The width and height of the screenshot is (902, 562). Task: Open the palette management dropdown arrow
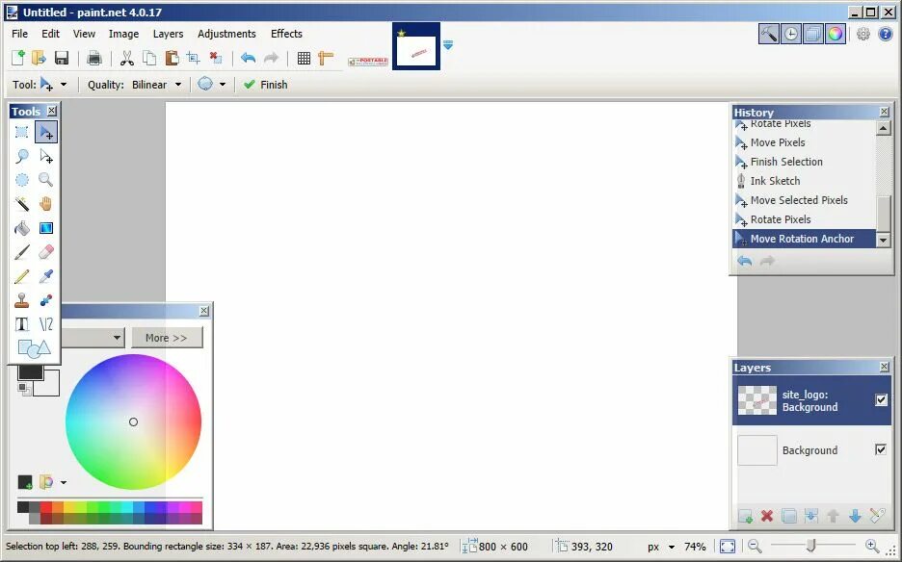point(64,482)
